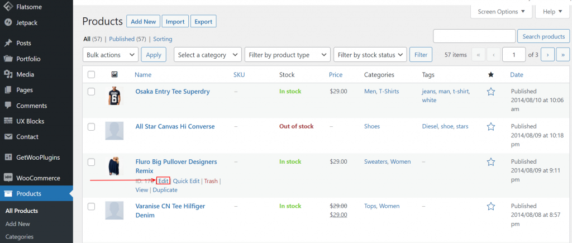This screenshot has height=243, width=572.
Task: Open Categories submenu item
Action: click(20, 237)
